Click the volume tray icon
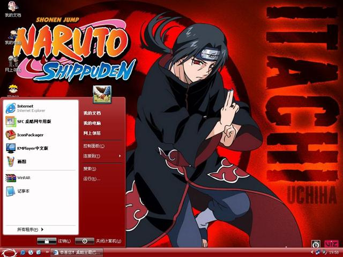This screenshot has height=257, width=343. click(x=324, y=252)
